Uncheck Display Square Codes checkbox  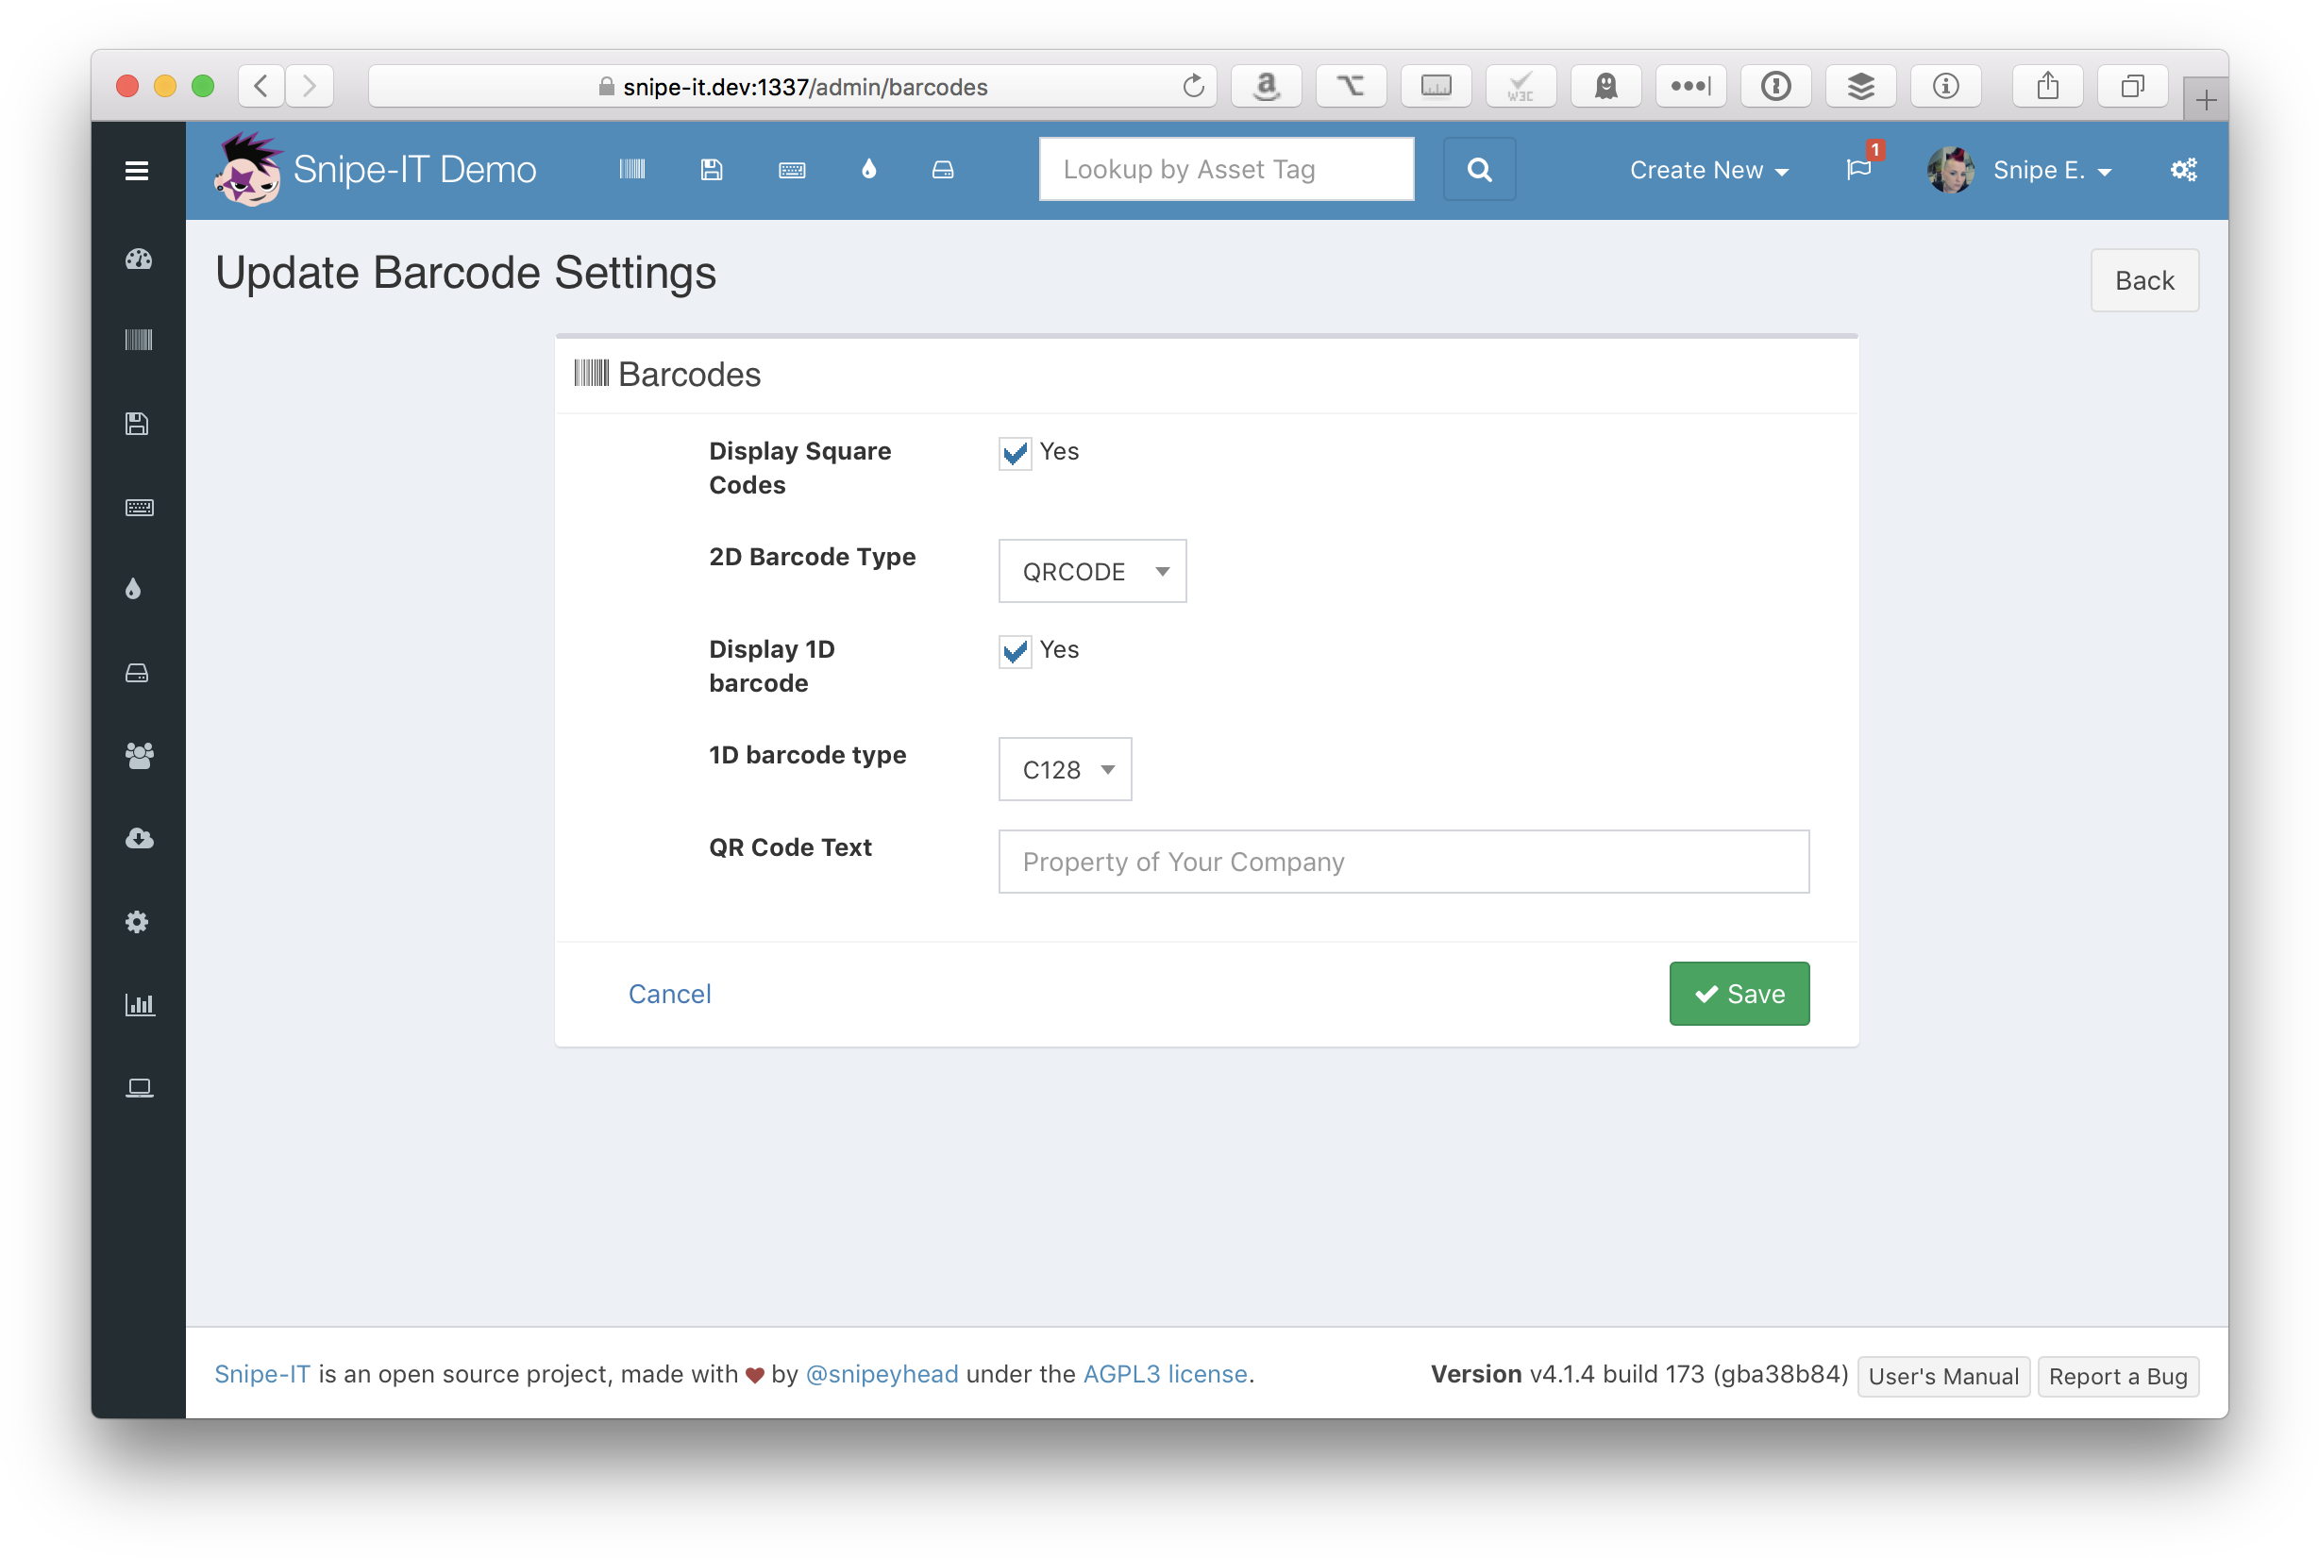coord(1015,454)
